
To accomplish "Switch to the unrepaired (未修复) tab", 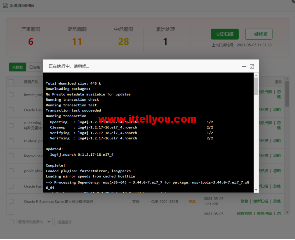I will pyautogui.click(x=17, y=67).
